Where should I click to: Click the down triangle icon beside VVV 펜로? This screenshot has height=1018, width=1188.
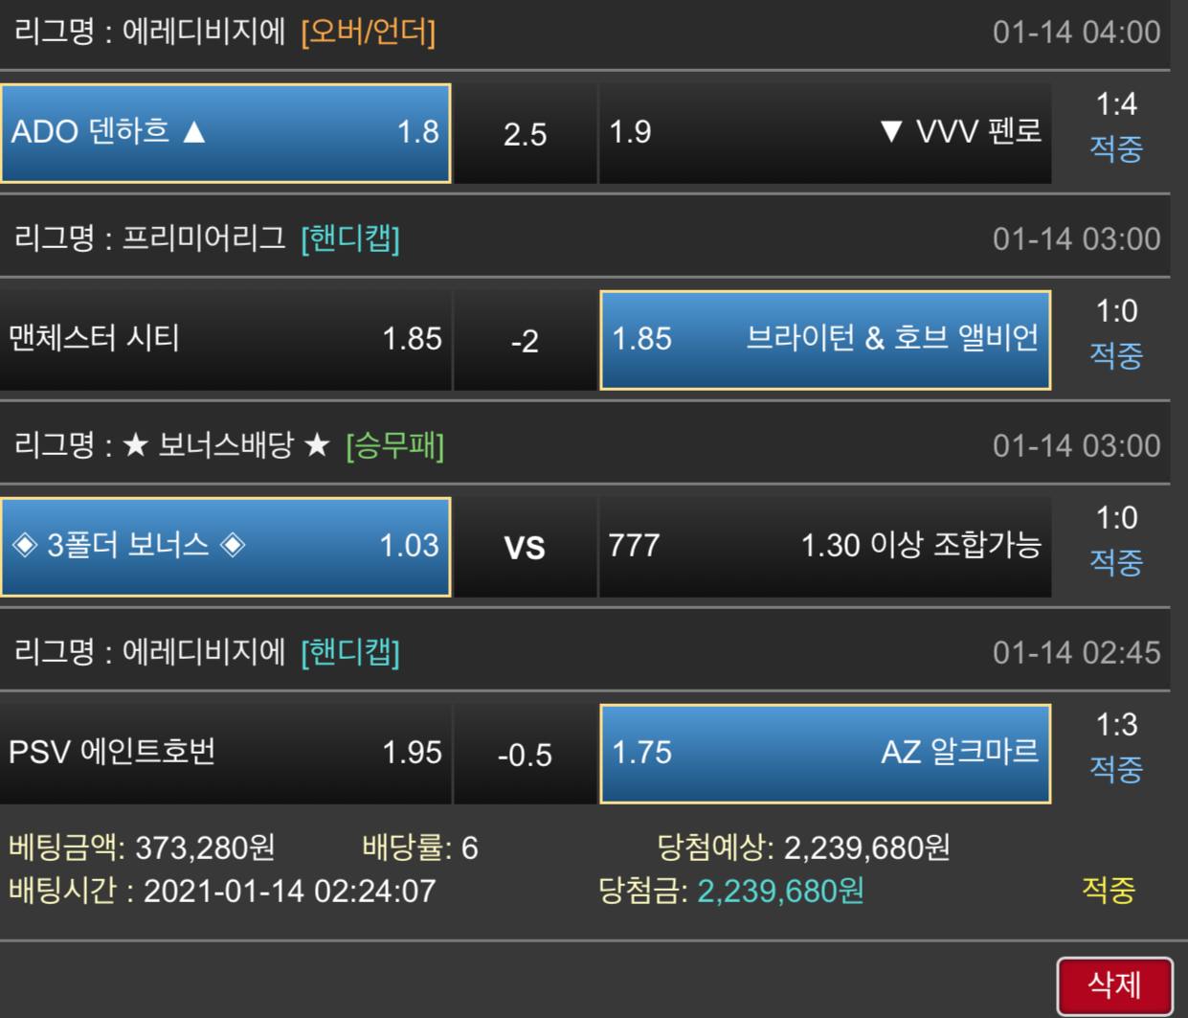(891, 132)
